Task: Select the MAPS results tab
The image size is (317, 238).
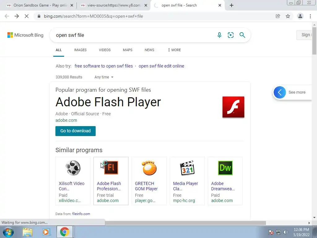Action: coord(128,50)
